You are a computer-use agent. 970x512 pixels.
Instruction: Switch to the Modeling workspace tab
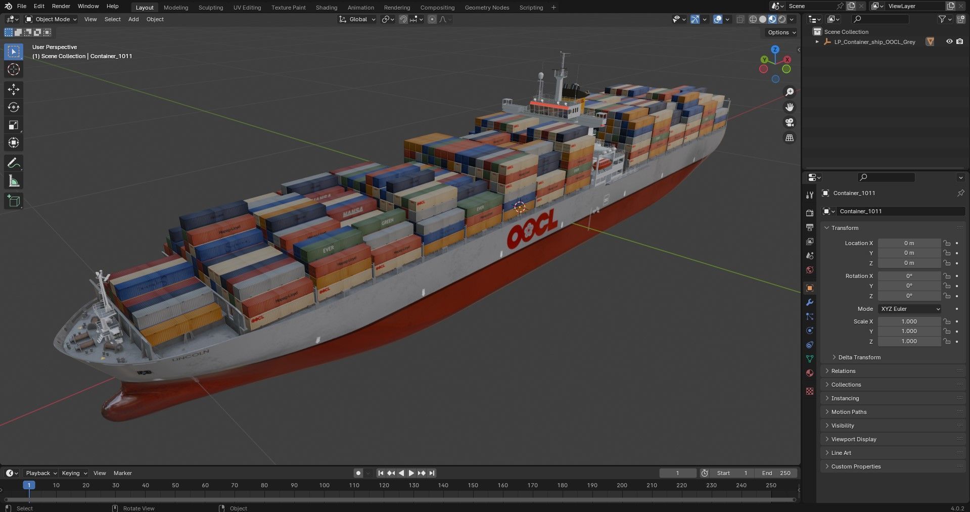pos(176,8)
